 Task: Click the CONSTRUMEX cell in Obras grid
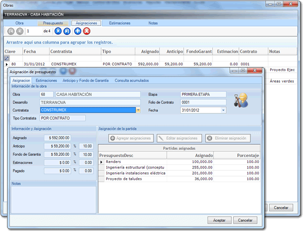coord(75,64)
